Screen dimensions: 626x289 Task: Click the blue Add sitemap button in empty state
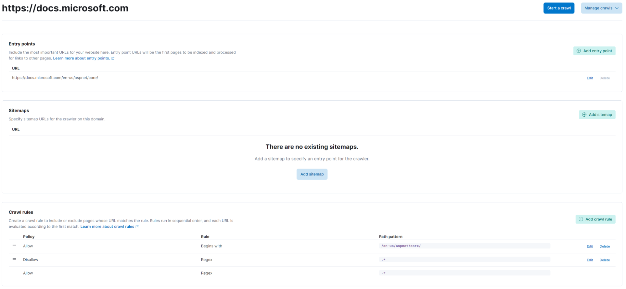[312, 174]
